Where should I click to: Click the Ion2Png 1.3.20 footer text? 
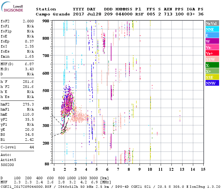point(205,187)
